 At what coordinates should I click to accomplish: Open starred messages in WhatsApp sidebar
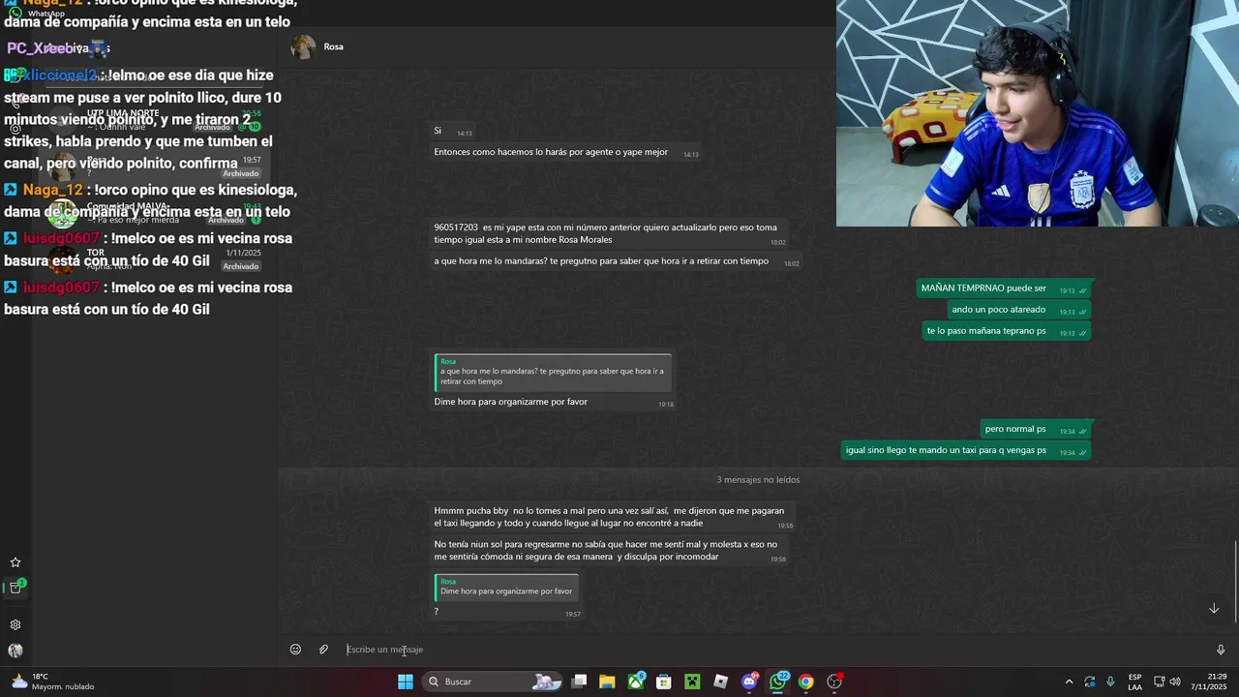15,562
